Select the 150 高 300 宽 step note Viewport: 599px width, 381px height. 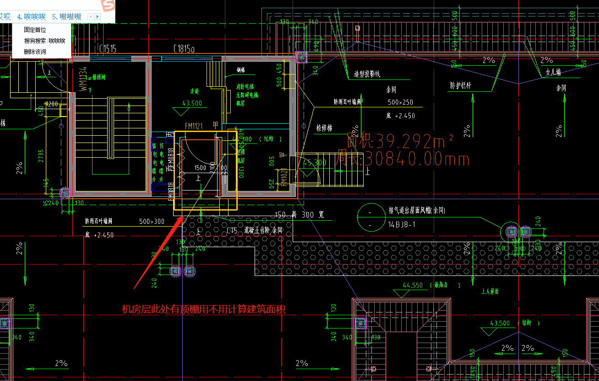[x=299, y=215]
